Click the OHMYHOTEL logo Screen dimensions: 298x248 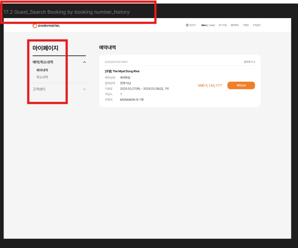pos(46,26)
